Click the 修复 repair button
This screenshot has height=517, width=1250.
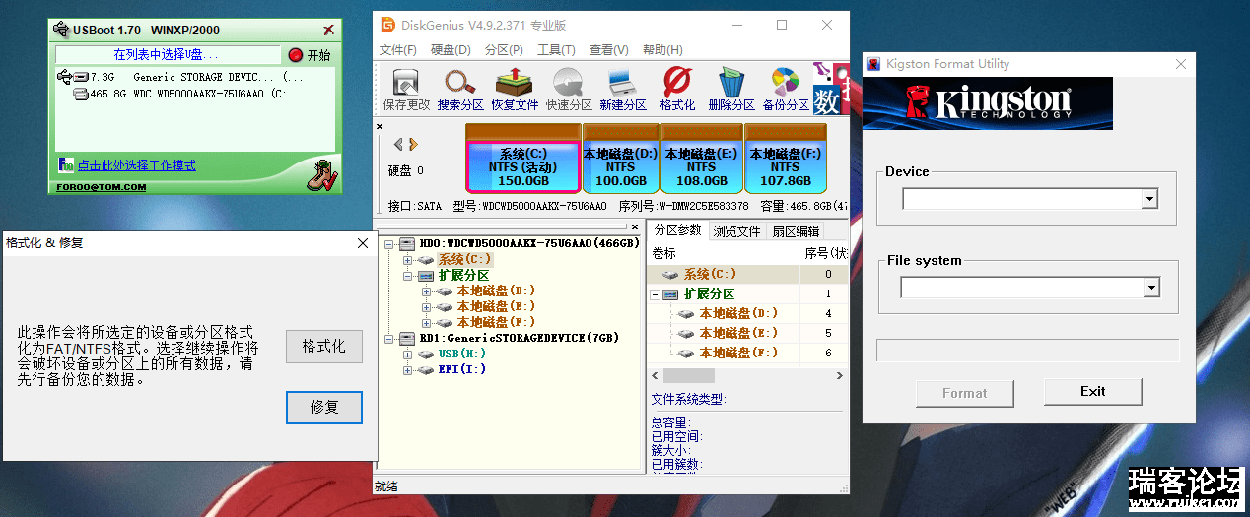(324, 407)
